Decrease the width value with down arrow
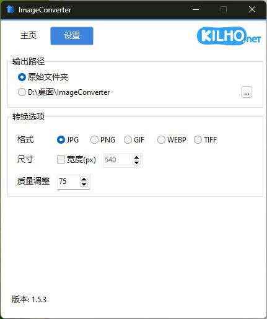Viewport: 267px width, 319px height. 136,163
